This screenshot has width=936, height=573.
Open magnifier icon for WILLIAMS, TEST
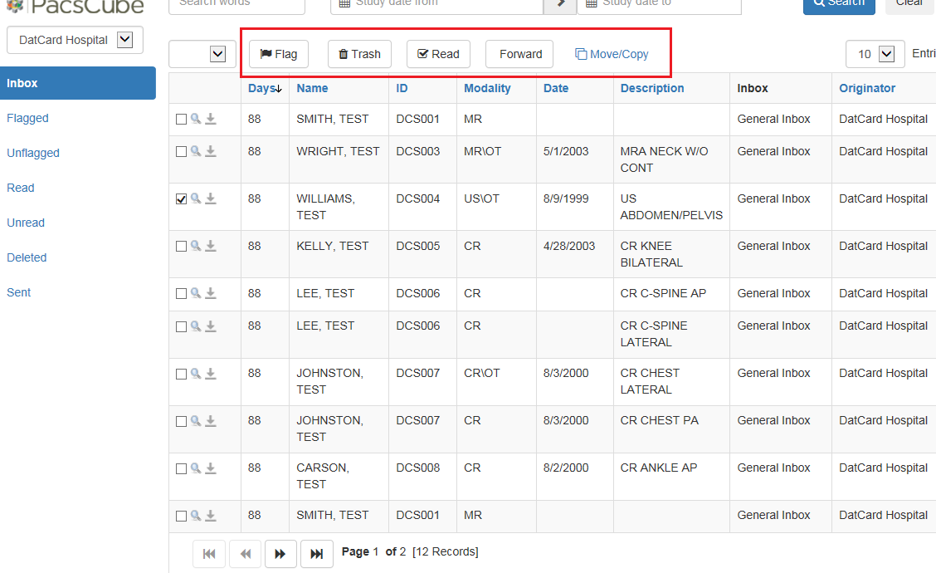196,198
